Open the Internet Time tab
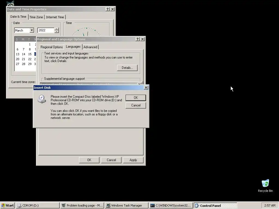279x209 pixels. [55, 17]
